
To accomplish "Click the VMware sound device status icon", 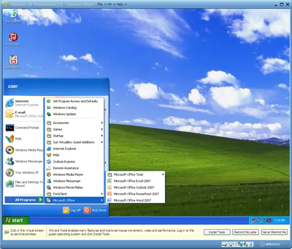I will coord(245,244).
